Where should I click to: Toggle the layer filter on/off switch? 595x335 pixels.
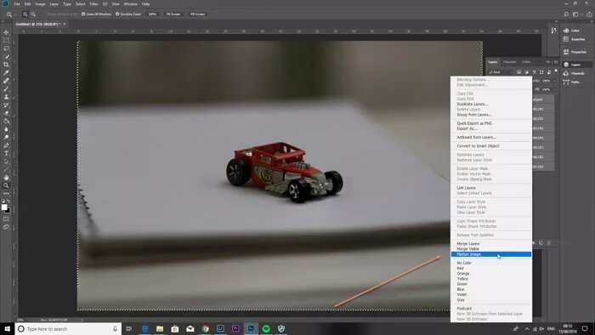coord(556,71)
